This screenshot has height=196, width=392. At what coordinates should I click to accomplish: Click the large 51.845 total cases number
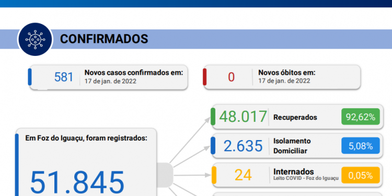point(77,183)
